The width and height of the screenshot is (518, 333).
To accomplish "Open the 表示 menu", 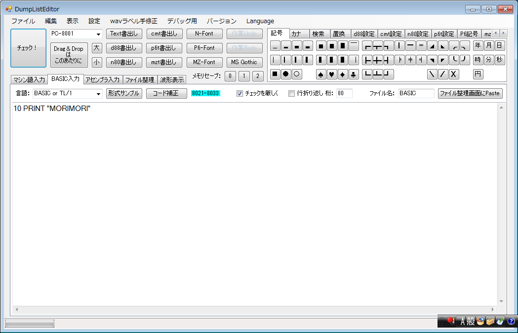I will tap(73, 21).
